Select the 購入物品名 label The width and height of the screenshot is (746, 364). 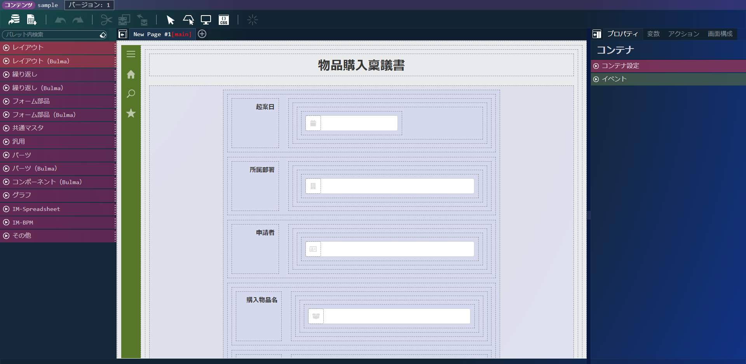[262, 300]
